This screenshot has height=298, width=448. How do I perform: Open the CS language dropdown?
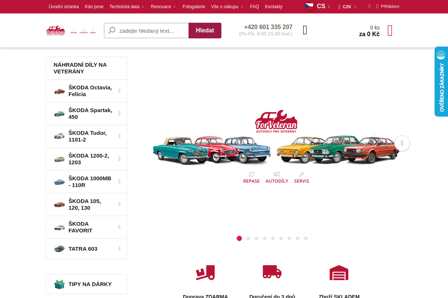(323, 6)
